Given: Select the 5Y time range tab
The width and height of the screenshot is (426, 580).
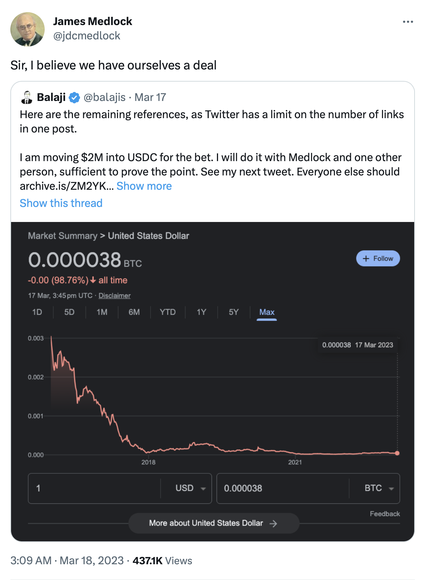Looking at the screenshot, I should 233,312.
